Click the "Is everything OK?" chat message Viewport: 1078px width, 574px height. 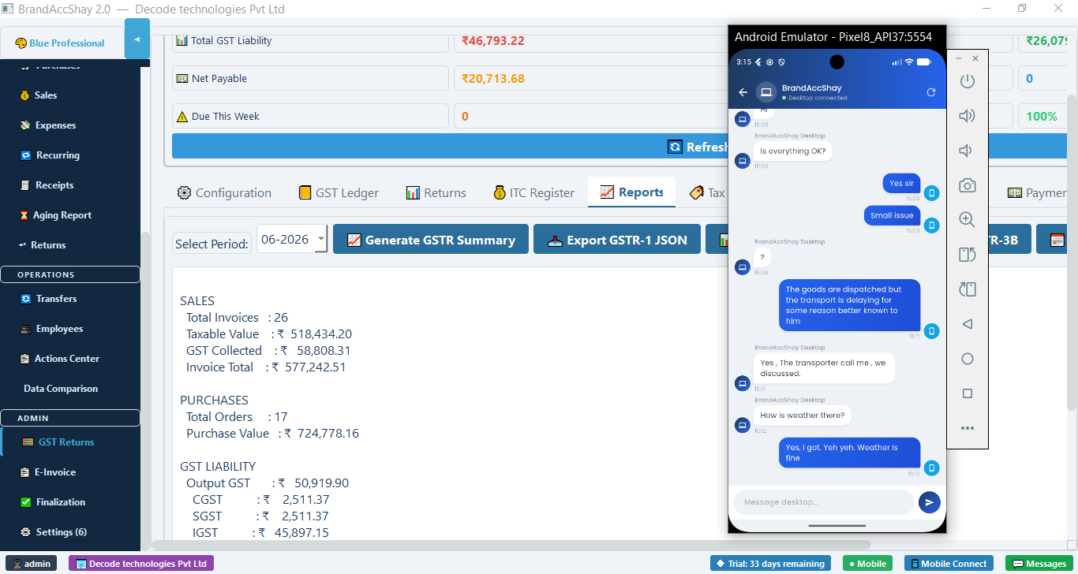793,151
